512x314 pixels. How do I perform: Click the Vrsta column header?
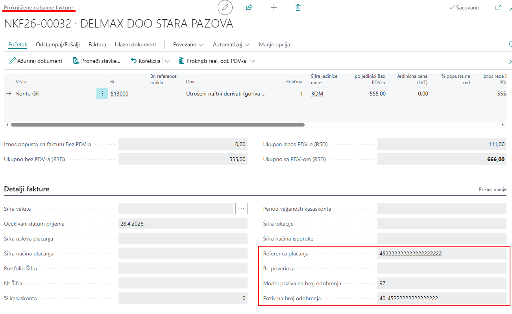(x=21, y=82)
